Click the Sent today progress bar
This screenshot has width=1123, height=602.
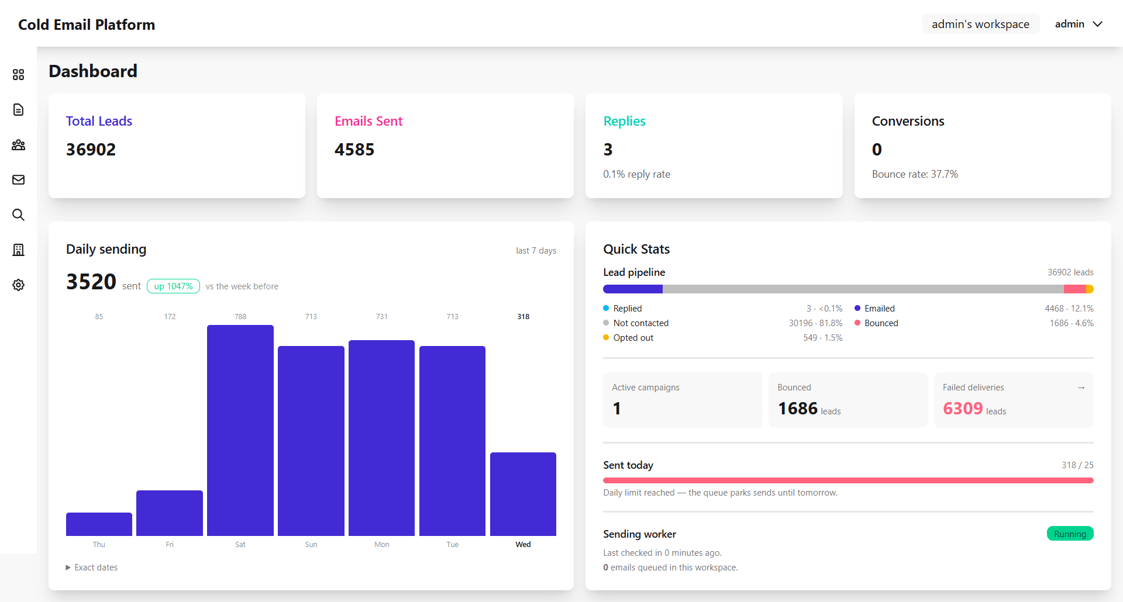pyautogui.click(x=848, y=480)
